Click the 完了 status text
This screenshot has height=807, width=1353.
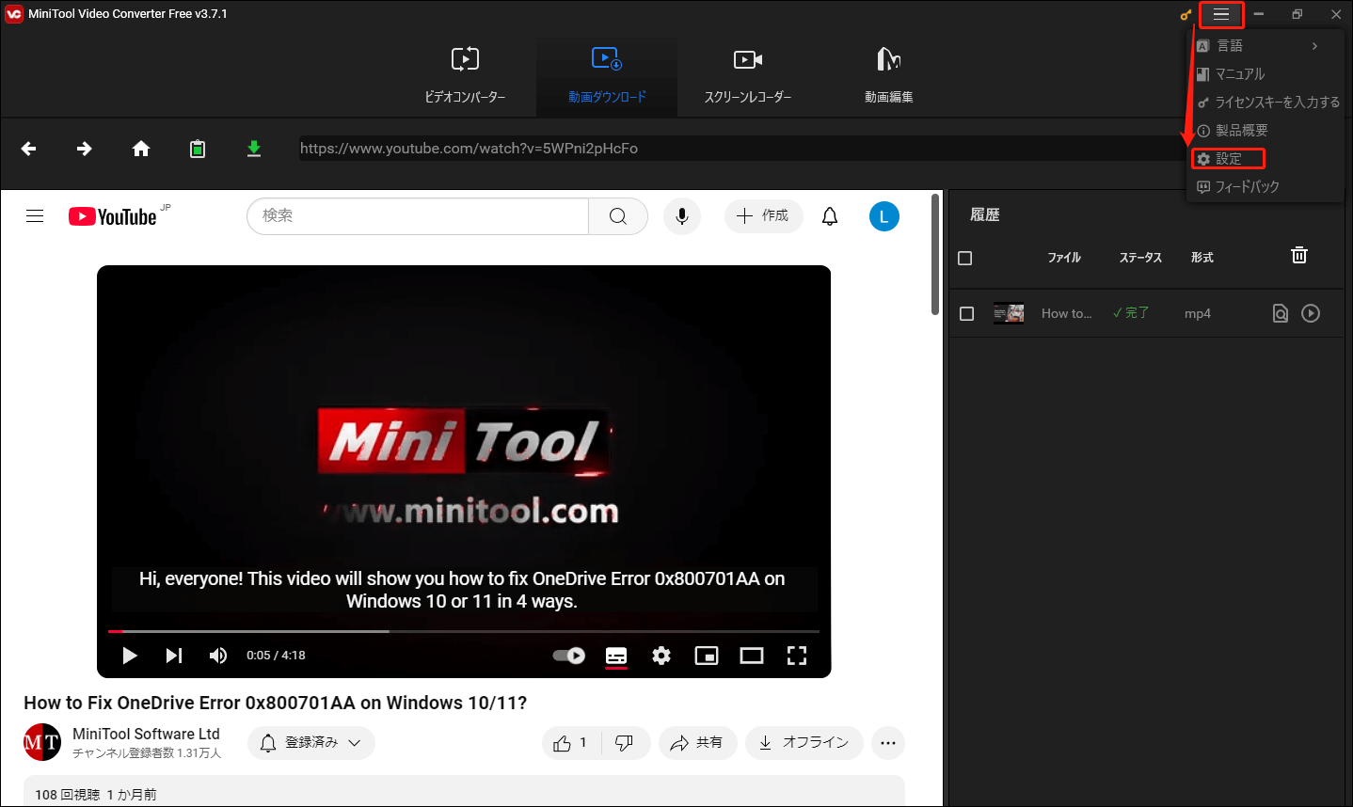point(1131,313)
